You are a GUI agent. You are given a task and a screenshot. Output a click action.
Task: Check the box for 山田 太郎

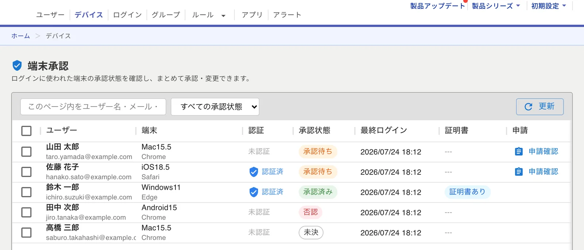click(x=26, y=151)
